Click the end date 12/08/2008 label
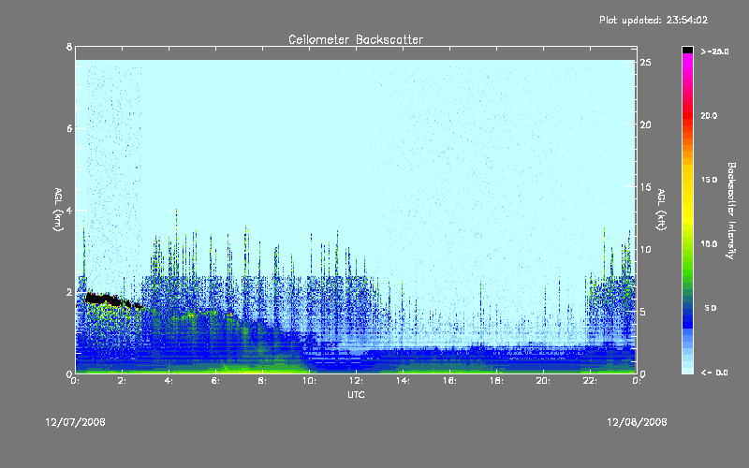The width and height of the screenshot is (749, 468). pos(637,422)
